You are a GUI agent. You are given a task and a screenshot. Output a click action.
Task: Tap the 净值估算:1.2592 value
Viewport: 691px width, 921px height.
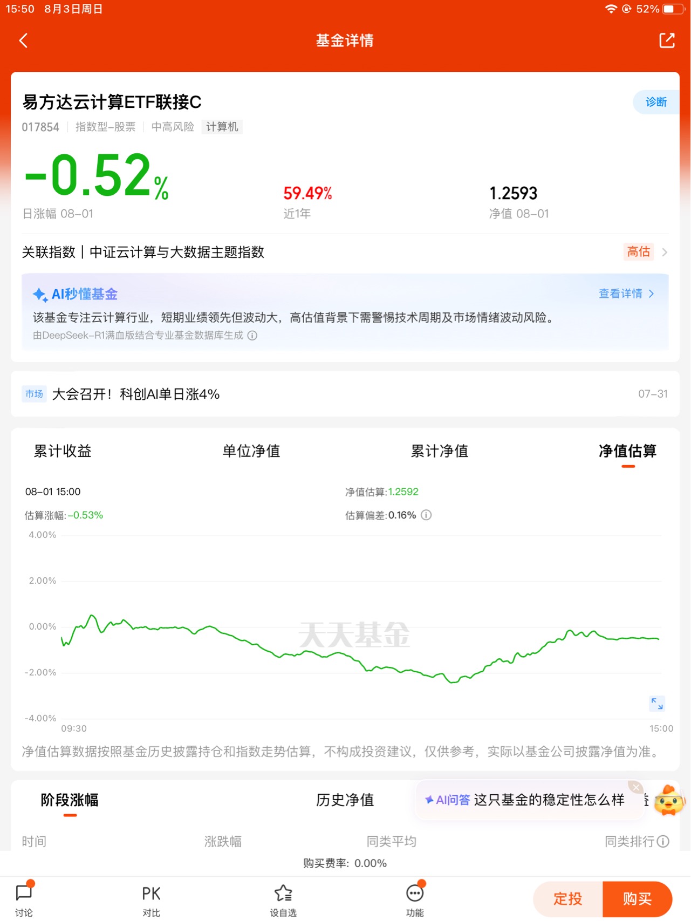click(382, 492)
